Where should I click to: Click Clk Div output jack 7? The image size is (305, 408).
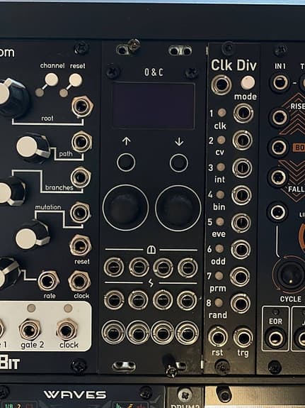[x=240, y=277]
